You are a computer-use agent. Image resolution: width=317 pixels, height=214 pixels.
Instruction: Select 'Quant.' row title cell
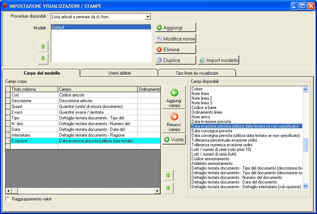(34, 106)
